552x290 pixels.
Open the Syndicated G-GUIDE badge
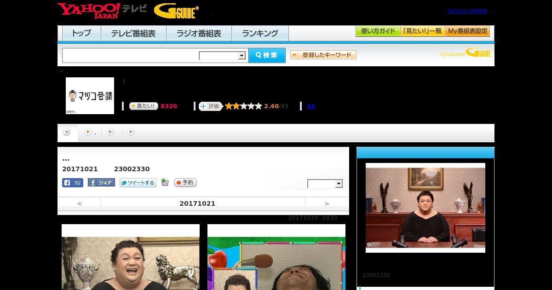pyautogui.click(x=465, y=53)
